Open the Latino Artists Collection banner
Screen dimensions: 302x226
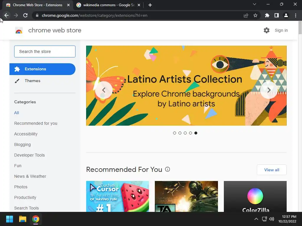pos(186,86)
